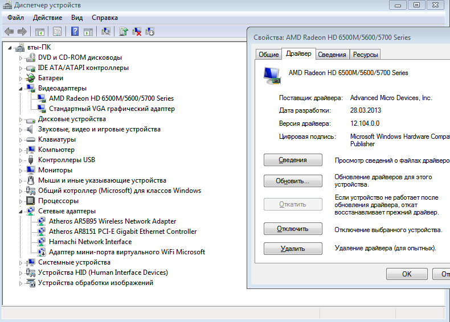Click the Hamachi Network Interface adapter icon

point(42,242)
